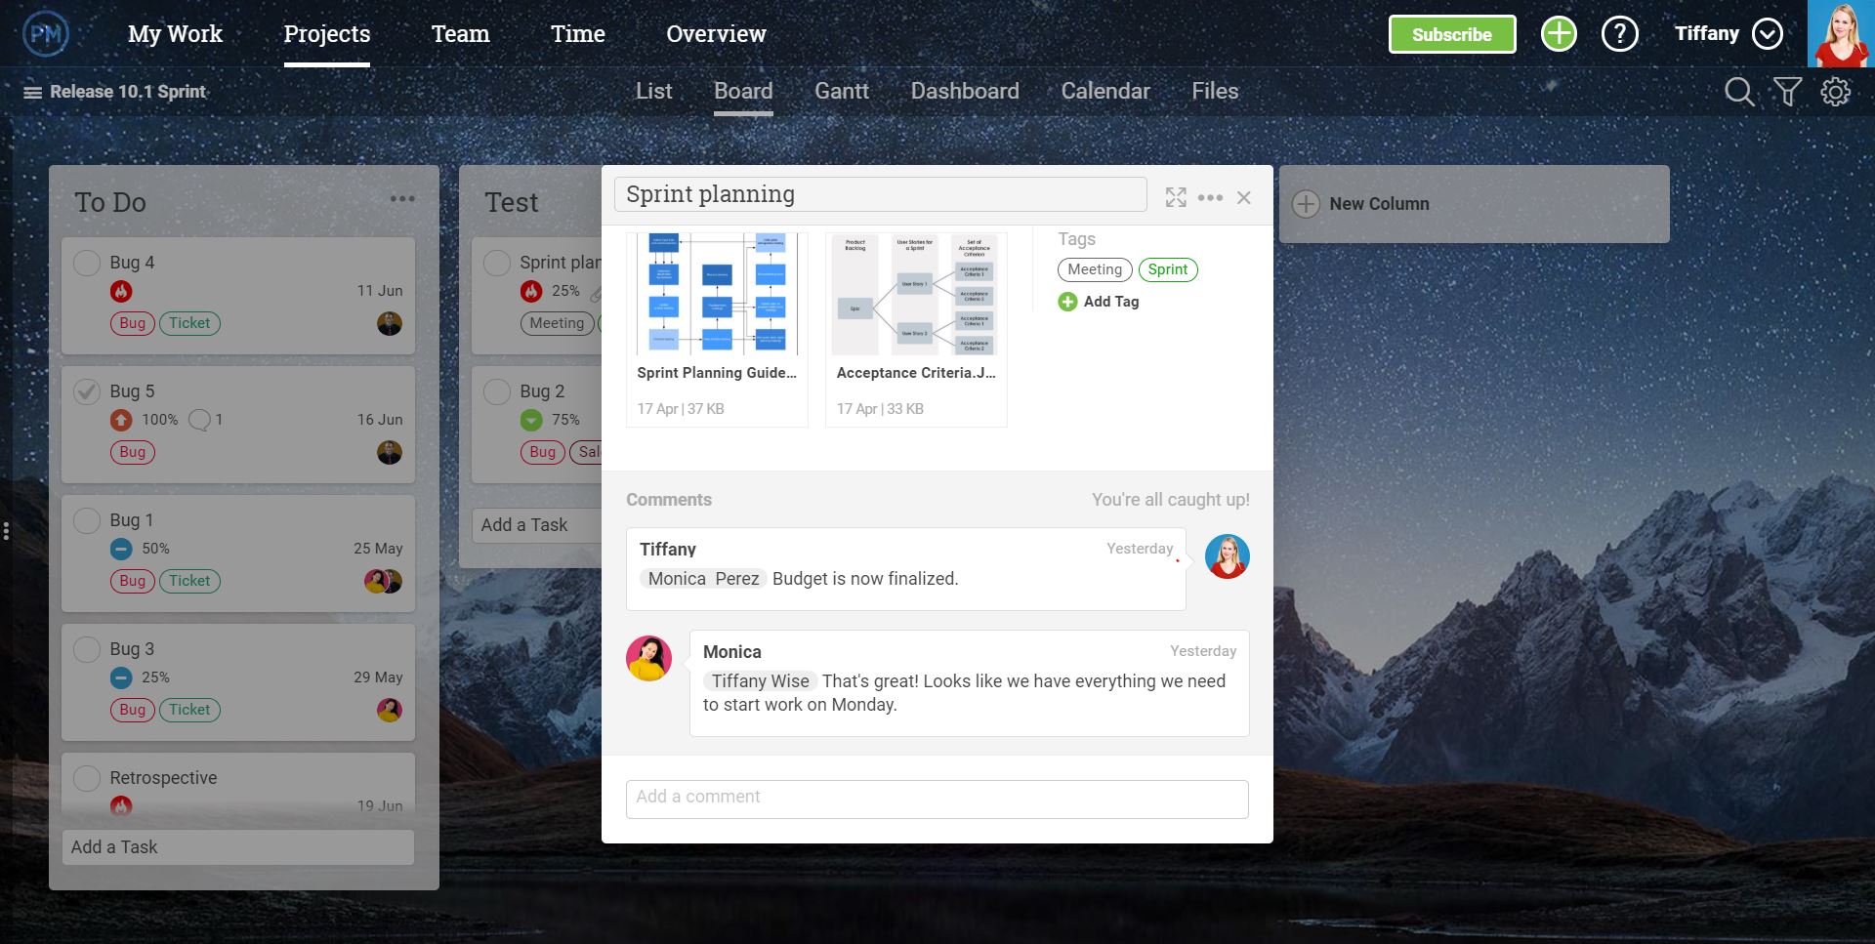Open the To Do column options ellipsis

tap(403, 198)
